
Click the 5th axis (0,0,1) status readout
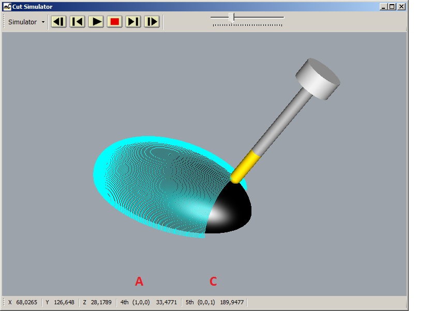214,302
